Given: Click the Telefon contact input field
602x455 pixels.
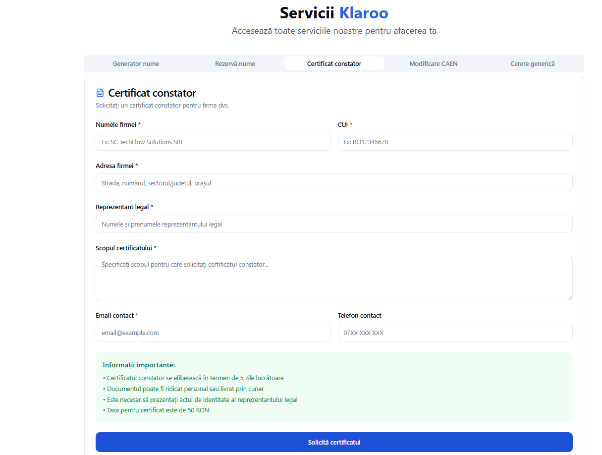Looking at the screenshot, I should coord(455,333).
